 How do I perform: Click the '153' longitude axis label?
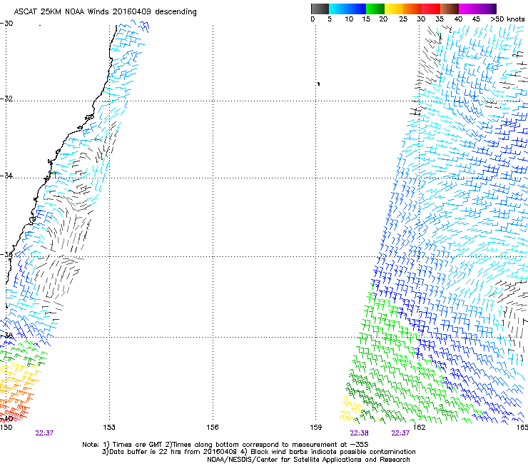point(109,428)
